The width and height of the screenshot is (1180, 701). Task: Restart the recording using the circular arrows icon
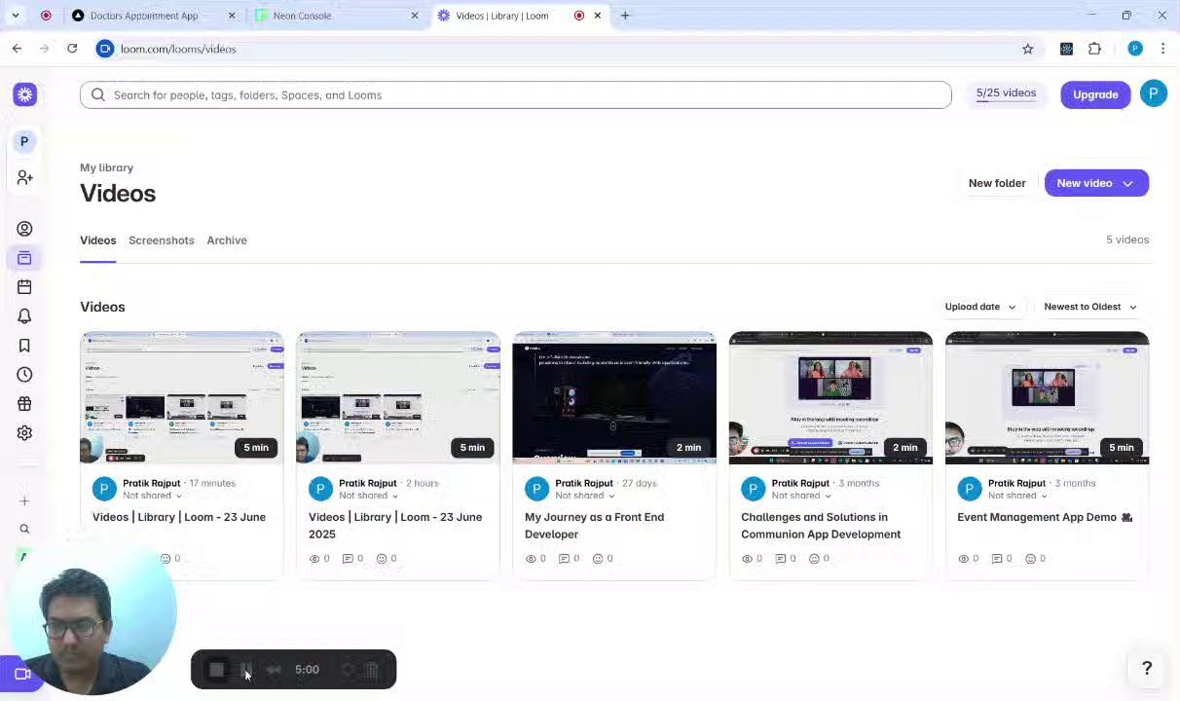tap(348, 670)
